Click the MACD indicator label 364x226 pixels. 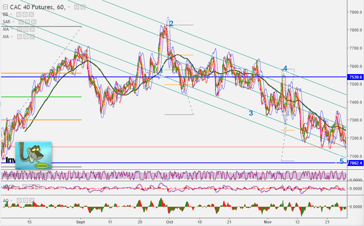click(9, 187)
